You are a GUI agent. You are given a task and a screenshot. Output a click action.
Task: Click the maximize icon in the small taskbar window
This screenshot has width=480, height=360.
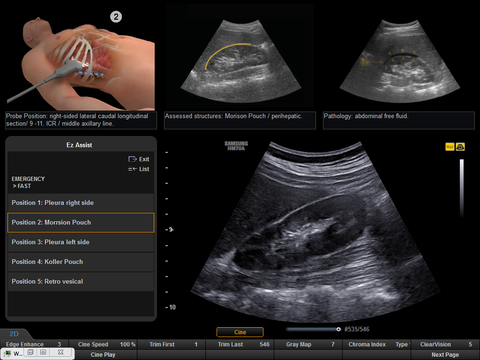coord(43,352)
